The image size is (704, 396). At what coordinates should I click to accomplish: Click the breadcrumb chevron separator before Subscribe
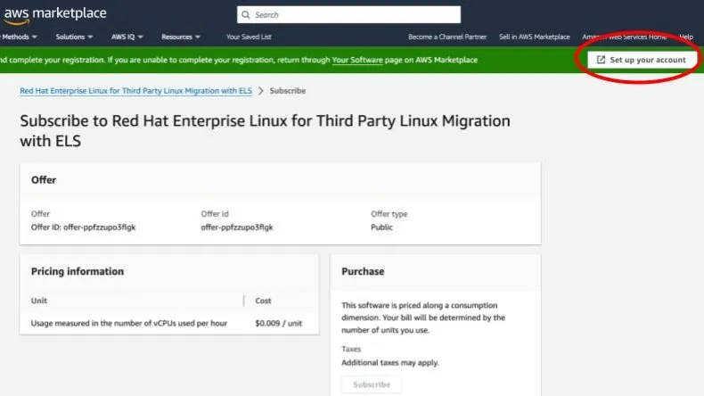click(261, 91)
